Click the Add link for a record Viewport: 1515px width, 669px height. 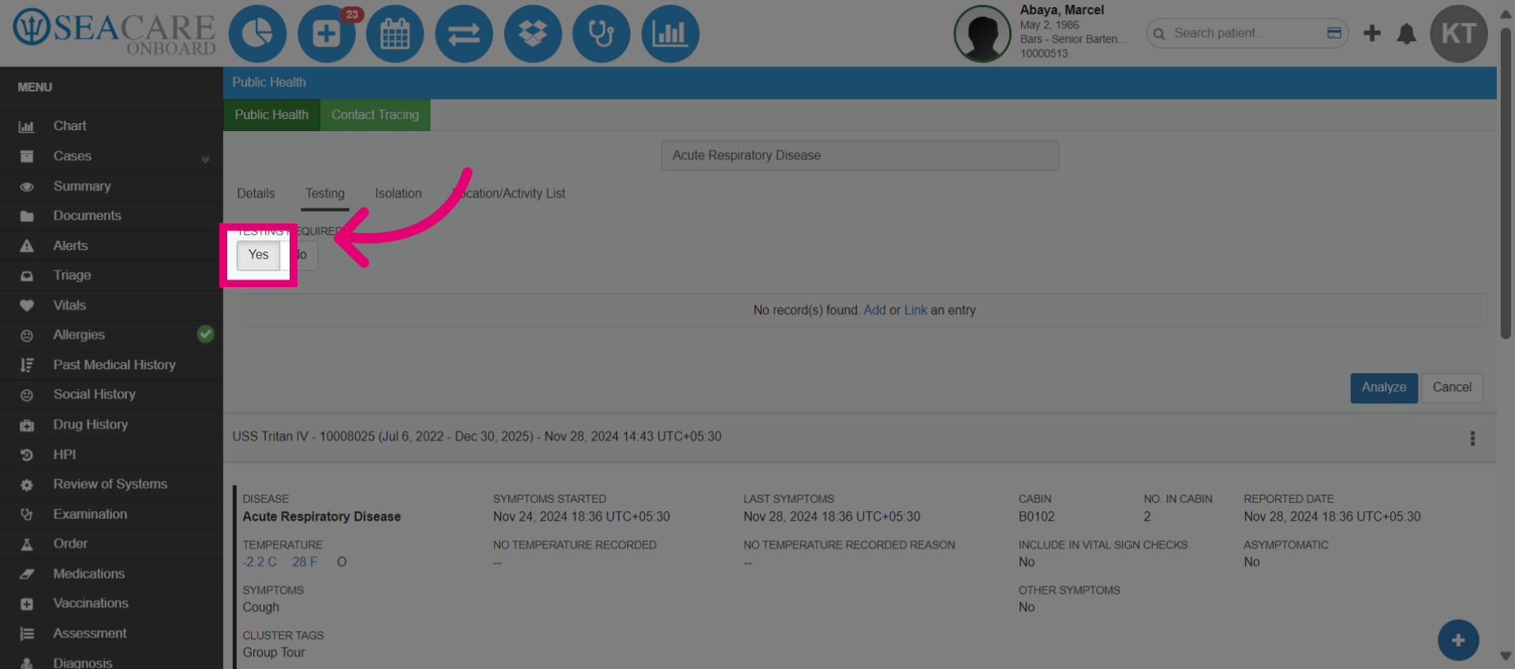click(874, 310)
